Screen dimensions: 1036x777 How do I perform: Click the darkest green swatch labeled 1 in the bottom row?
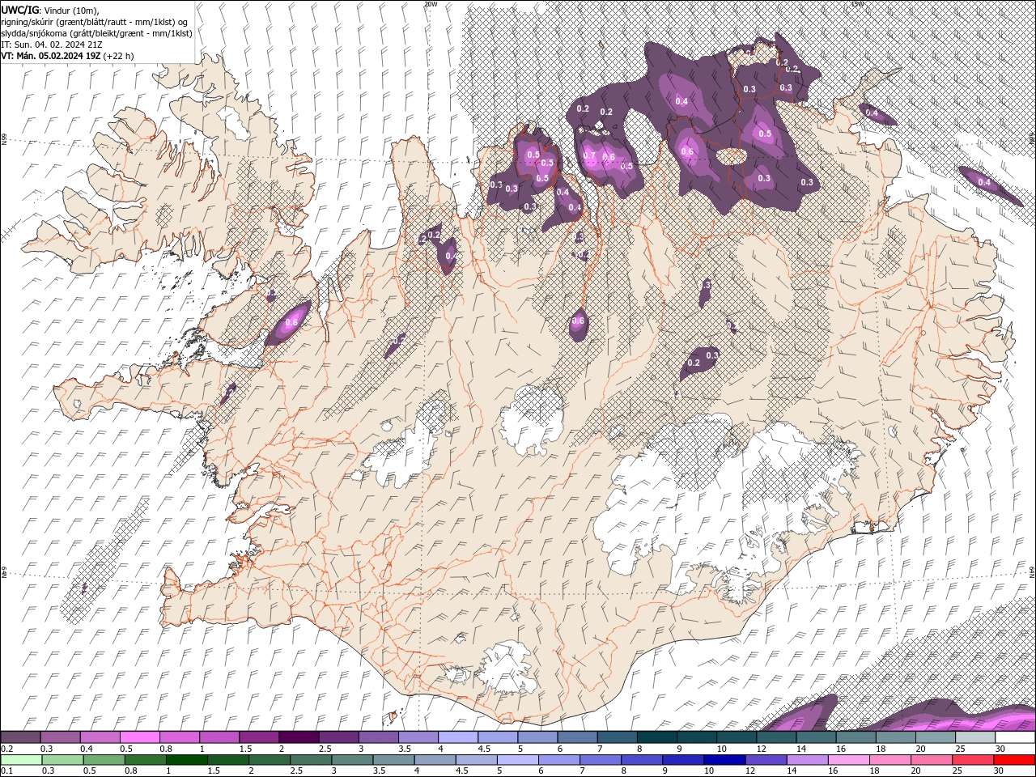[x=186, y=759]
